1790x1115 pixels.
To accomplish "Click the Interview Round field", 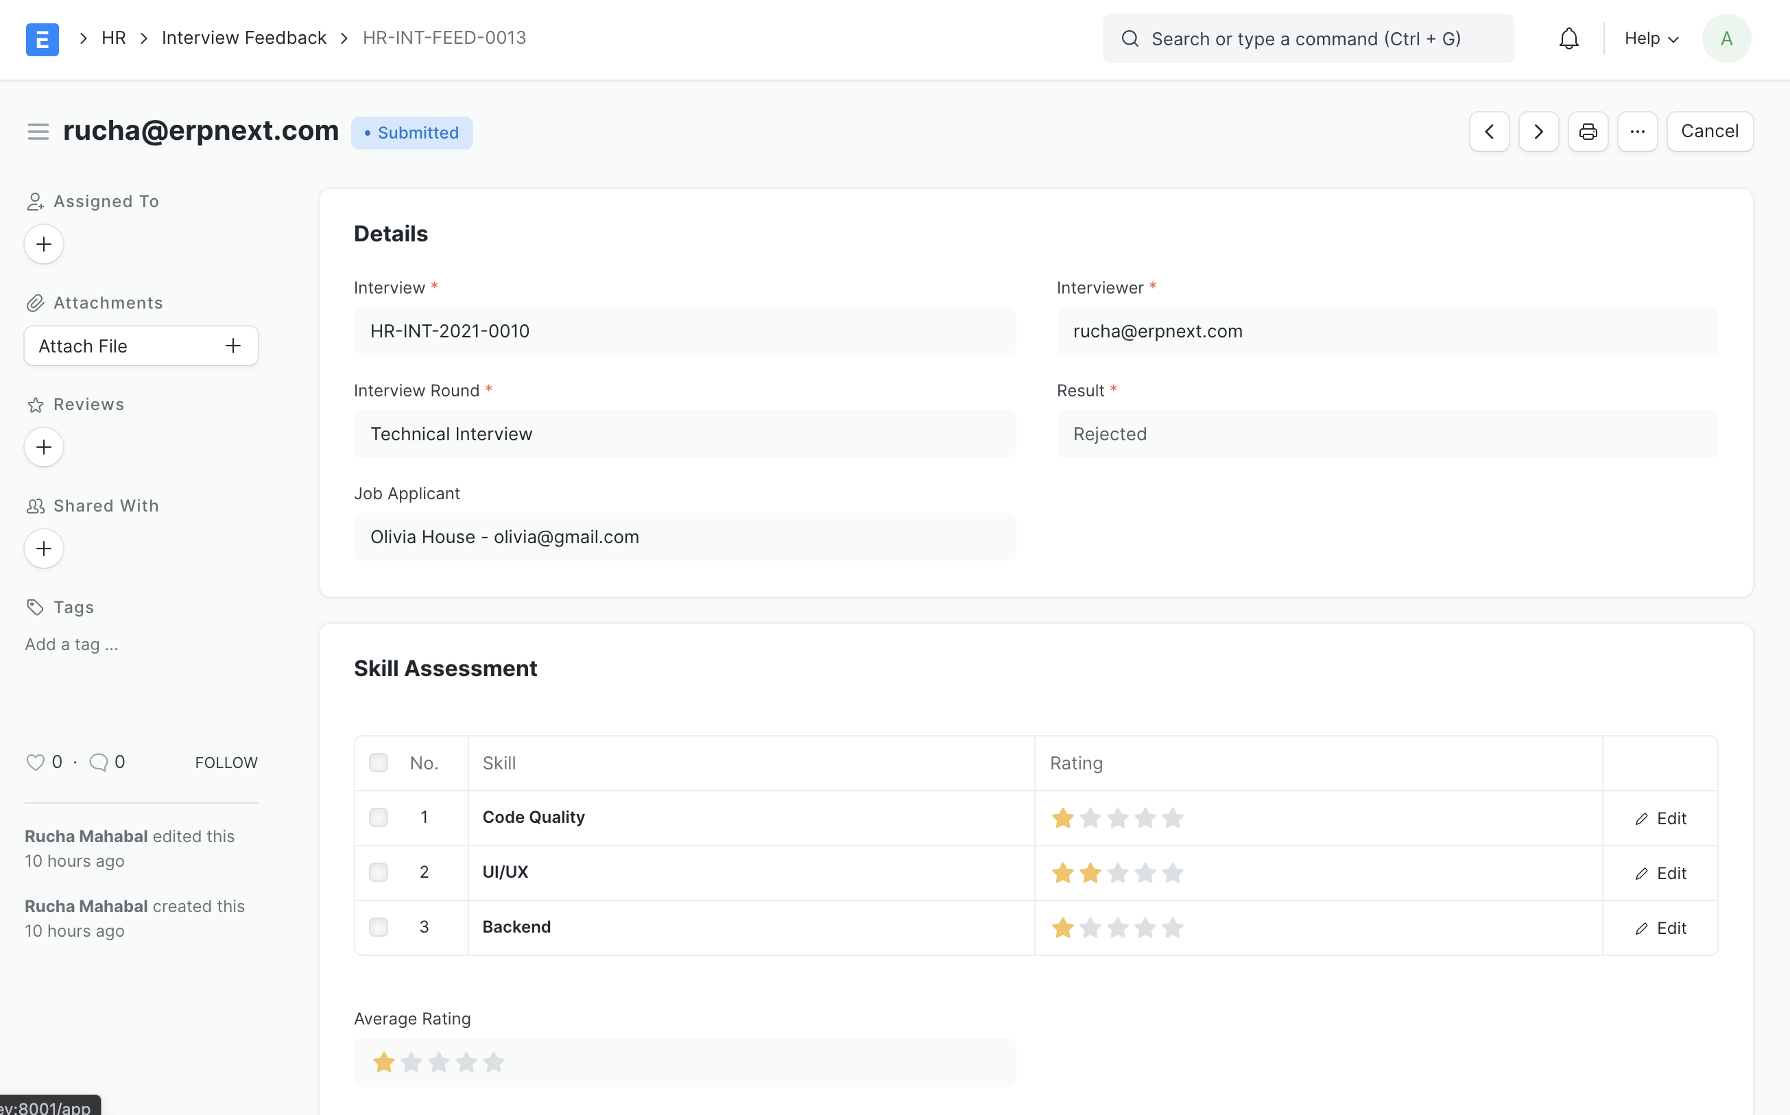I will 684,434.
